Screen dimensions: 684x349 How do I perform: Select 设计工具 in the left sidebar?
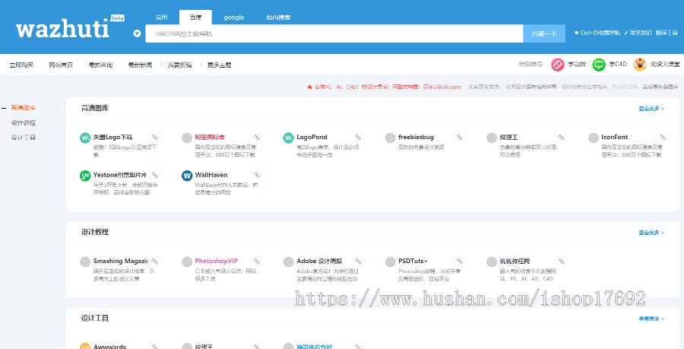(x=23, y=138)
